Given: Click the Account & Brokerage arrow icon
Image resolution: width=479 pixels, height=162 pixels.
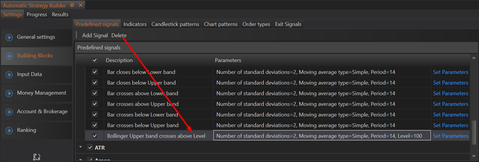Looking at the screenshot, I should [x=9, y=112].
